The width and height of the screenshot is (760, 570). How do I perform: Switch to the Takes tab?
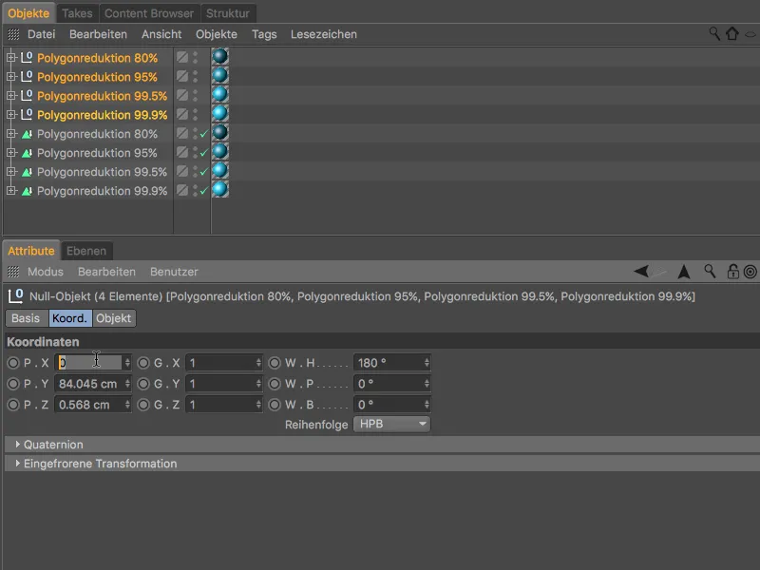point(77,13)
